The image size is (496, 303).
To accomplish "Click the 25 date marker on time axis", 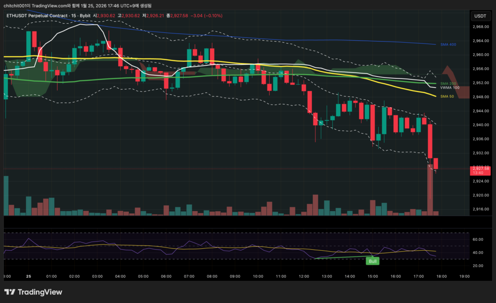I will [x=28, y=276].
